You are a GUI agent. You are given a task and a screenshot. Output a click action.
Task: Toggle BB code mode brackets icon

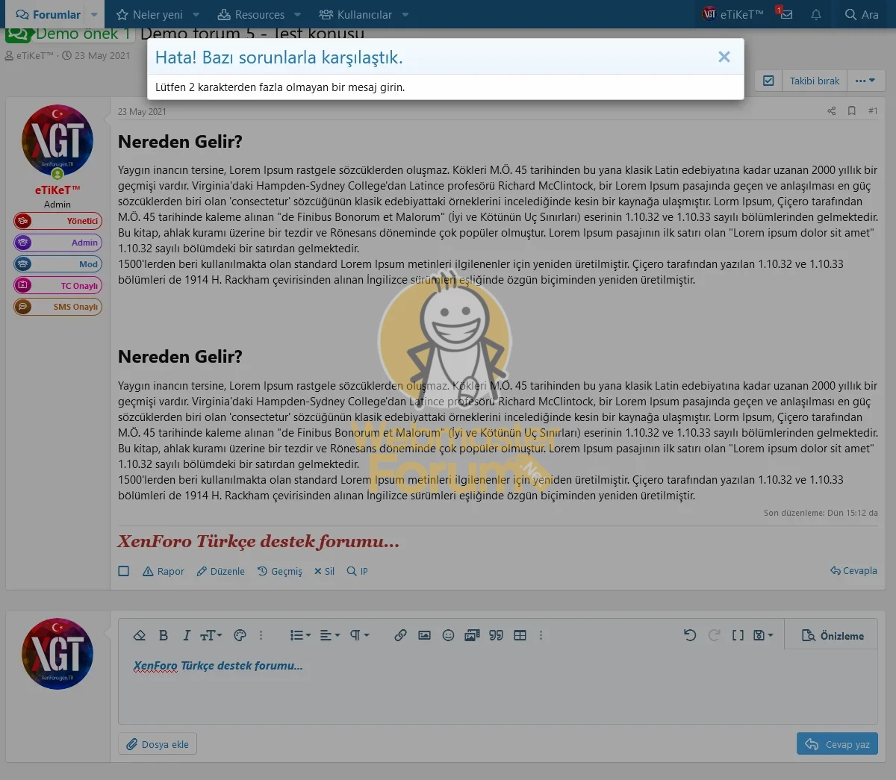click(738, 635)
